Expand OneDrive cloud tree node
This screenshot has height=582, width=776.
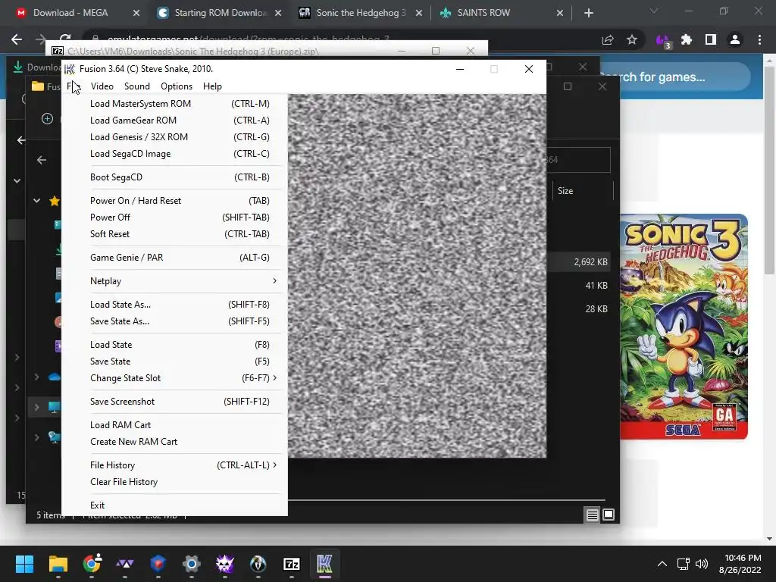coord(36,377)
